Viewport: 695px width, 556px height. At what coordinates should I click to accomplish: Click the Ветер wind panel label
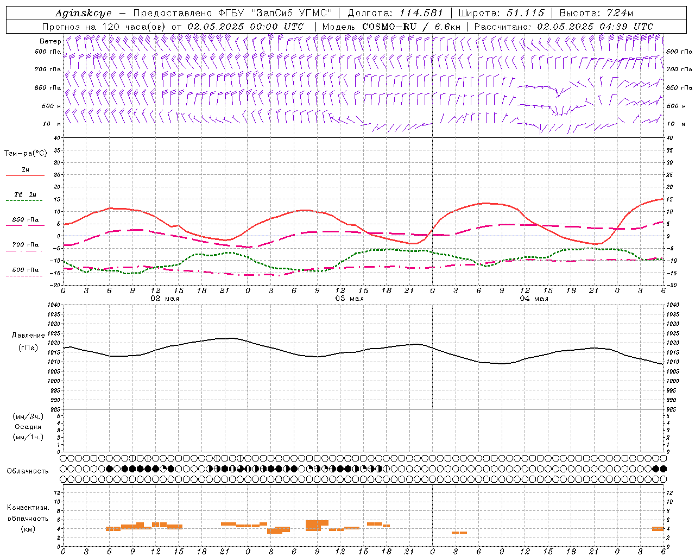pos(50,41)
